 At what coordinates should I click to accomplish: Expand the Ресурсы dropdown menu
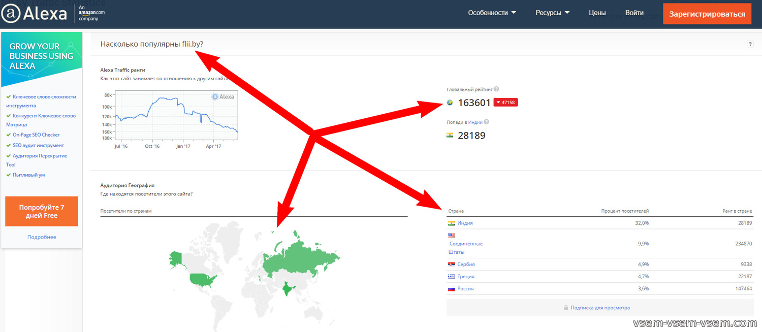(x=552, y=13)
